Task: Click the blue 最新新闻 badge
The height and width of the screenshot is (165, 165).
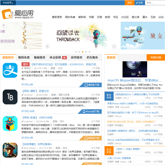Action: tap(109, 96)
